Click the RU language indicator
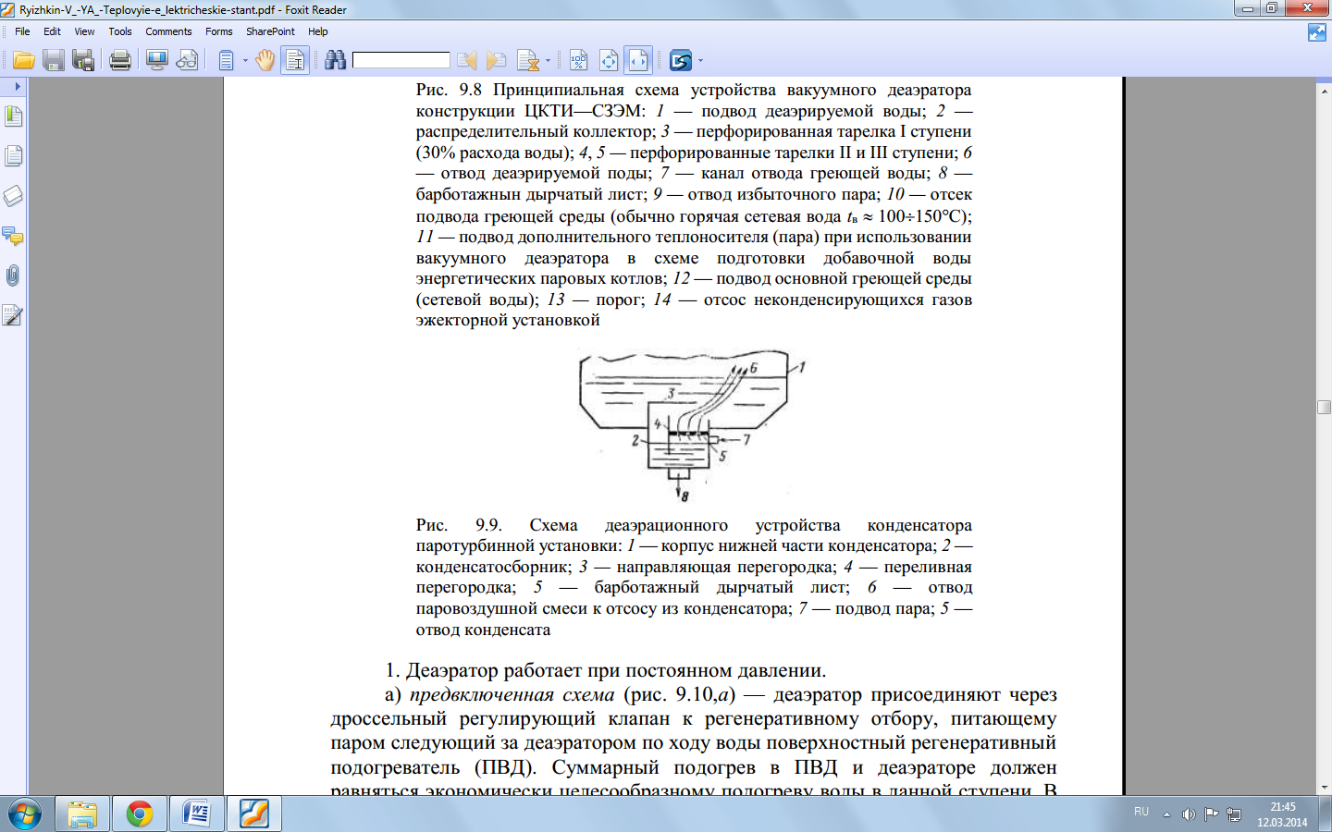Screen dimensions: 1332x832 (x=1141, y=812)
